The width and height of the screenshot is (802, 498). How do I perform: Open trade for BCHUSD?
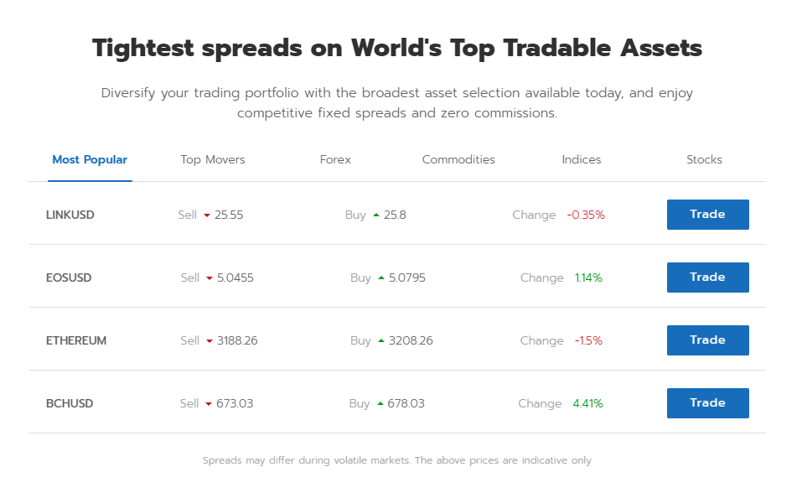pos(708,403)
